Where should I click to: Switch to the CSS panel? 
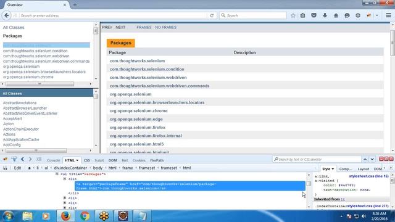tap(86, 160)
